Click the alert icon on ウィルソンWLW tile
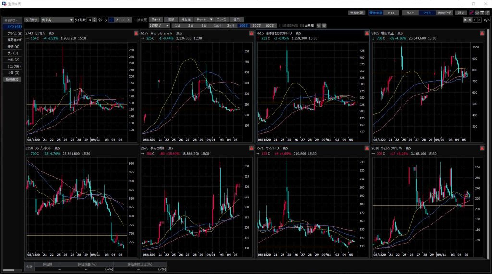This screenshot has height=274, width=492. [x=481, y=148]
